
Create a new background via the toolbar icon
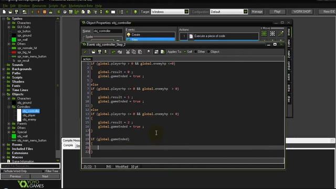coord(70,12)
